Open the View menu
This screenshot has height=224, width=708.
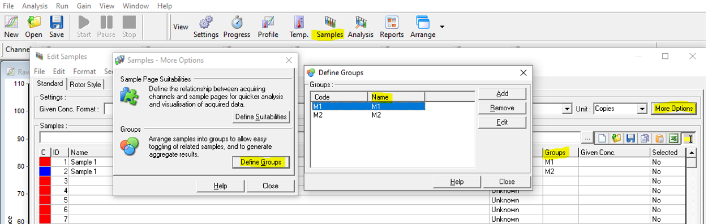pos(107,6)
